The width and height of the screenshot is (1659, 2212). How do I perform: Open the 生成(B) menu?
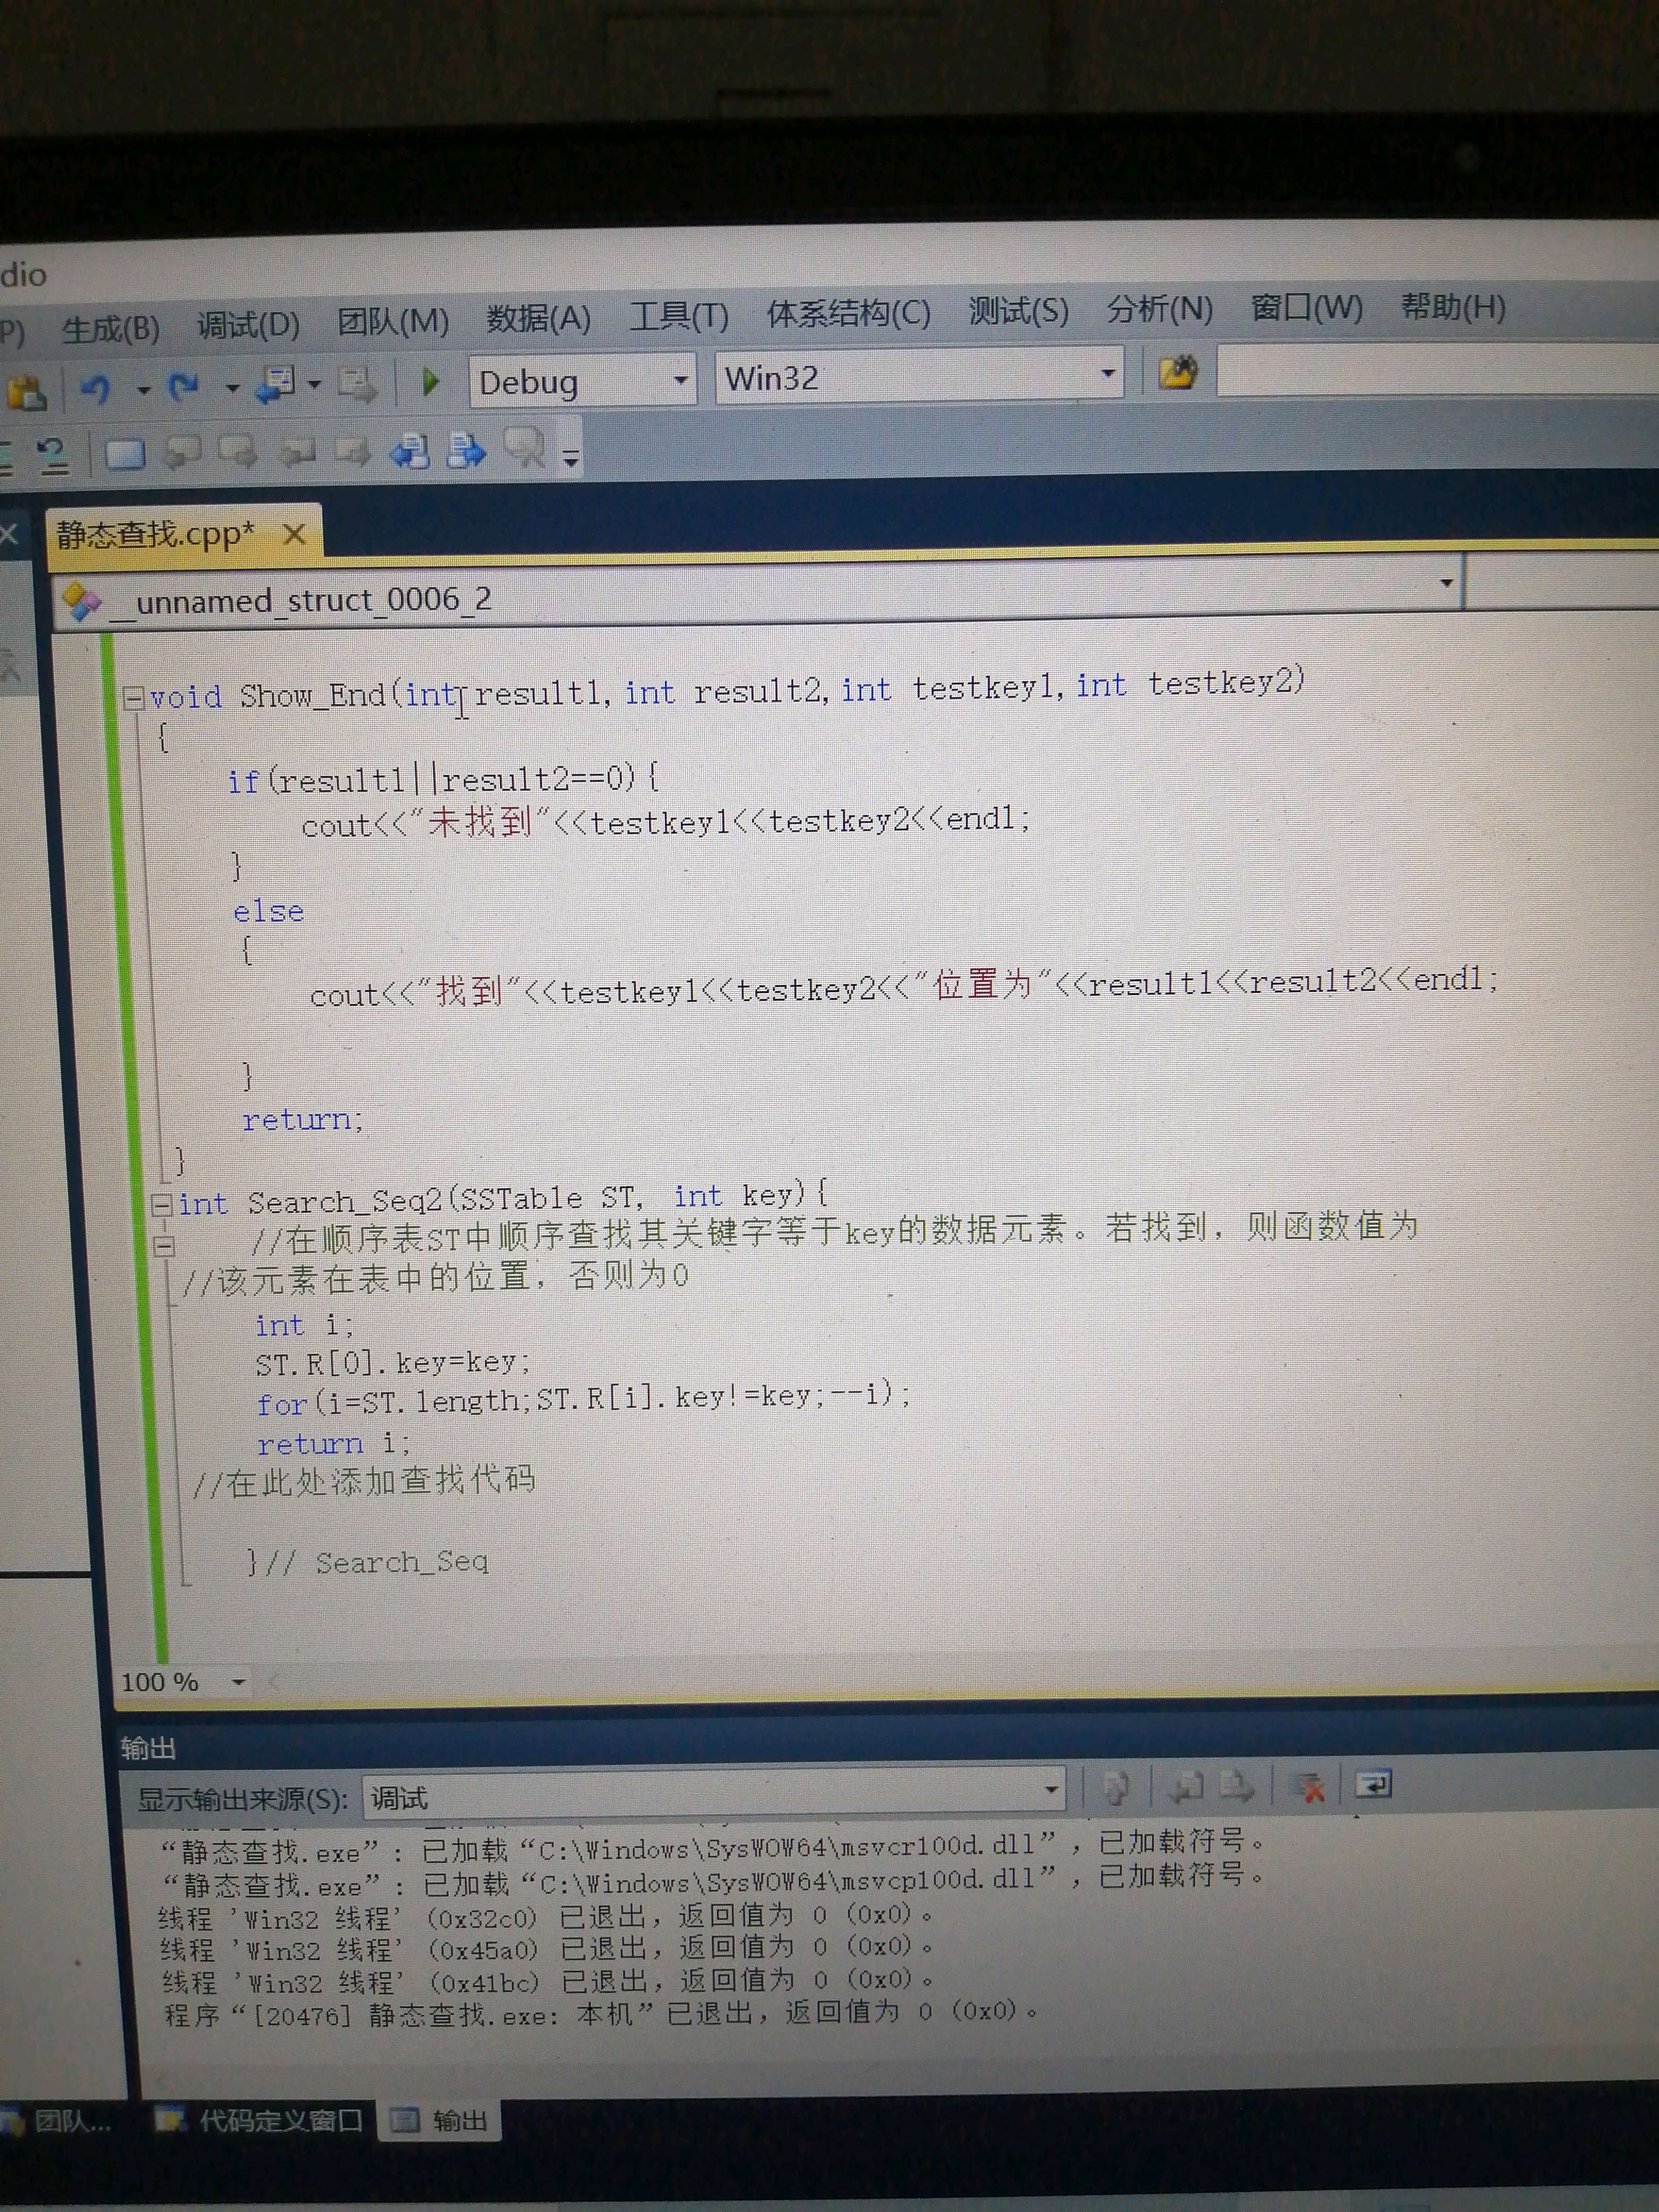coord(110,328)
